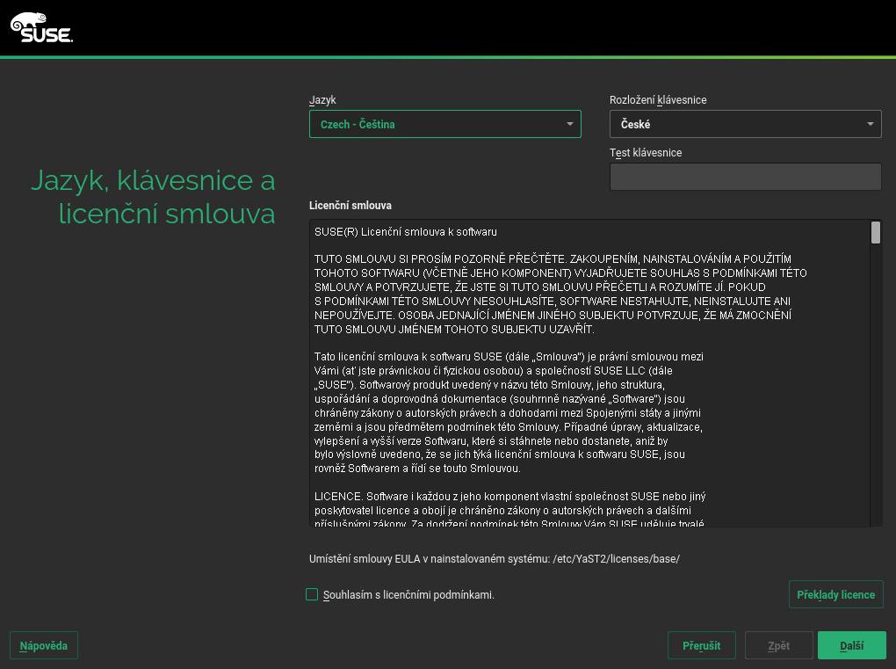896x669 pixels.
Task: Click the paragraph starting 'TUTO SMLOUVU SI PROSÍM'
Action: tap(560, 294)
